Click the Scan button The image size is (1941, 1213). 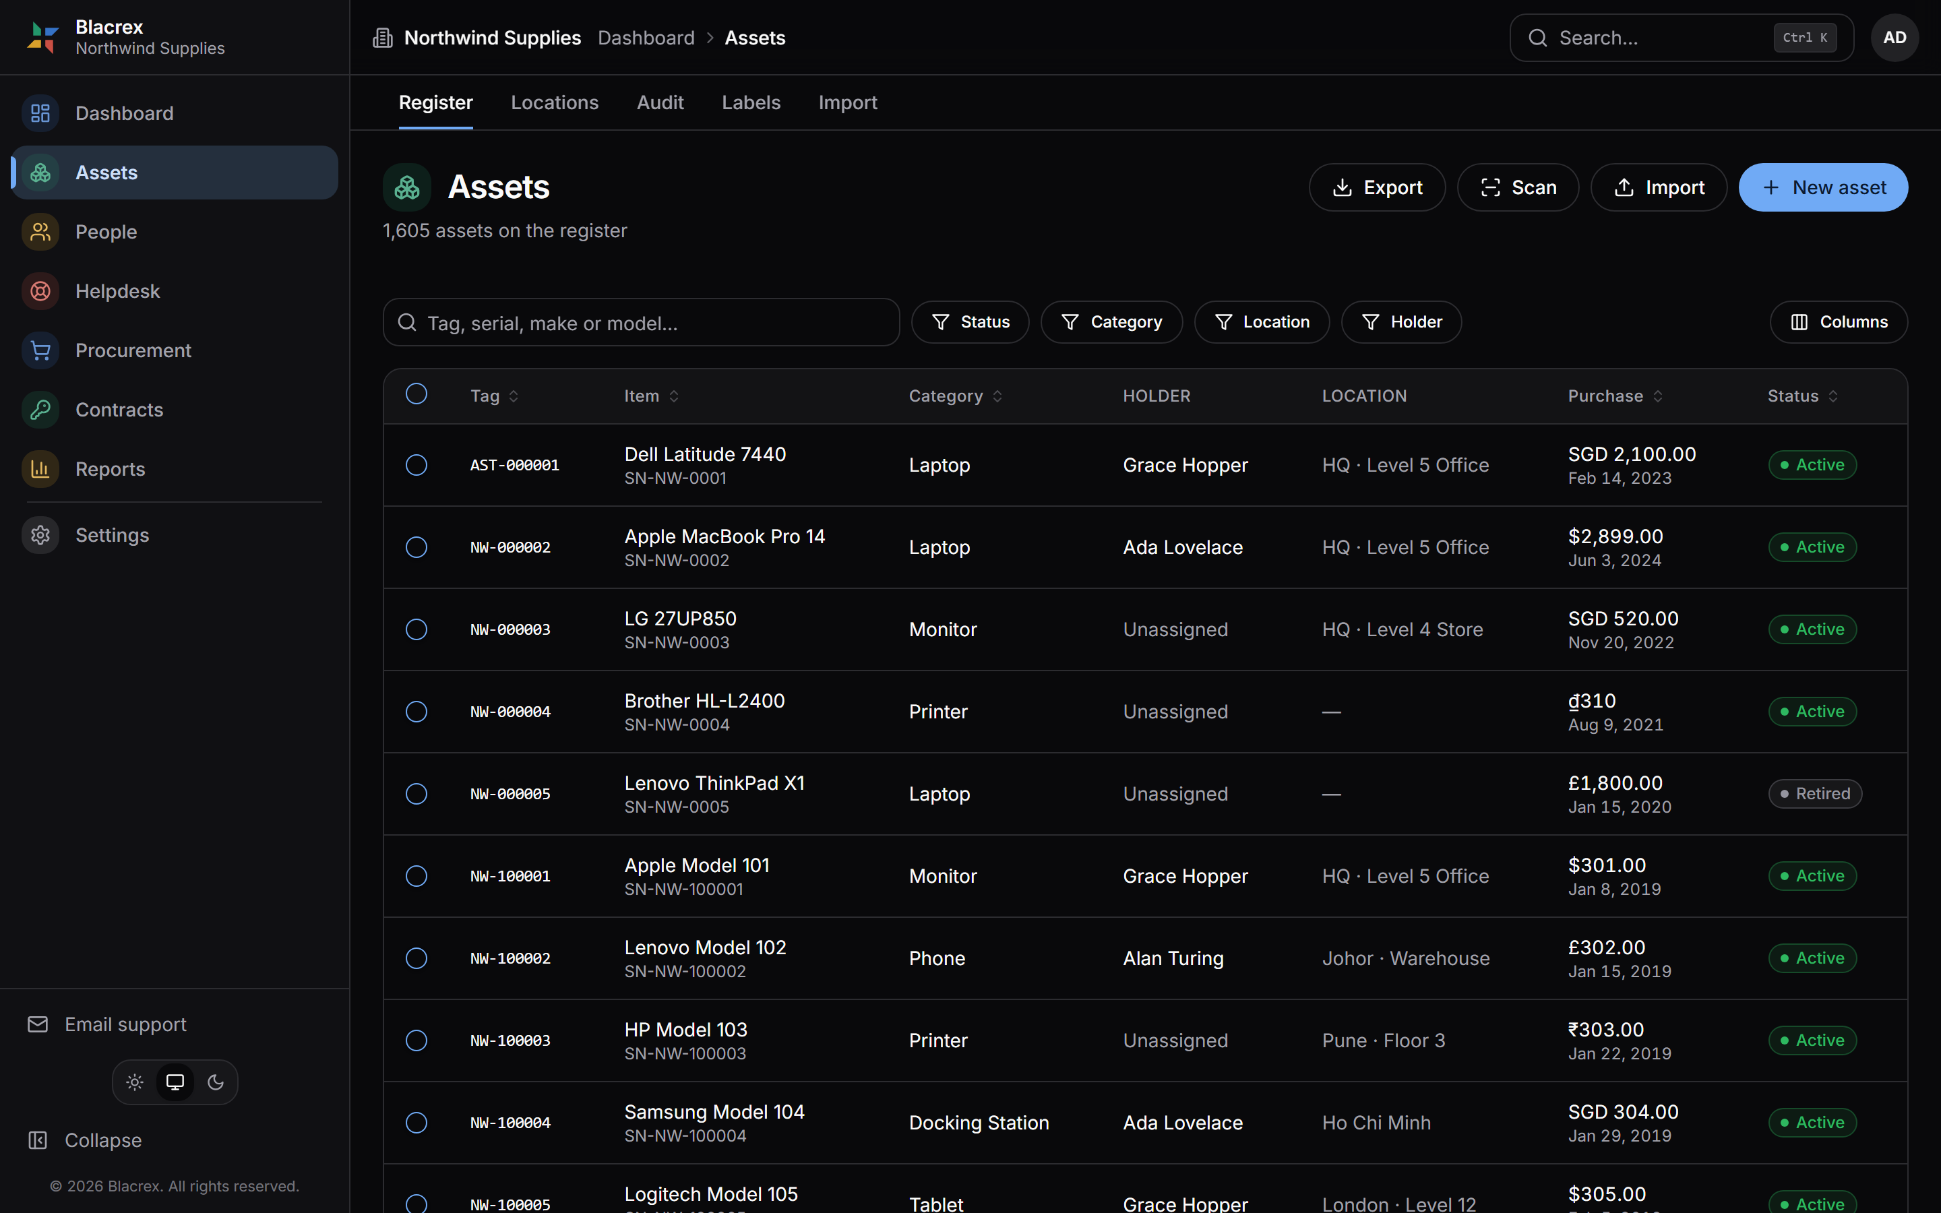pos(1518,188)
